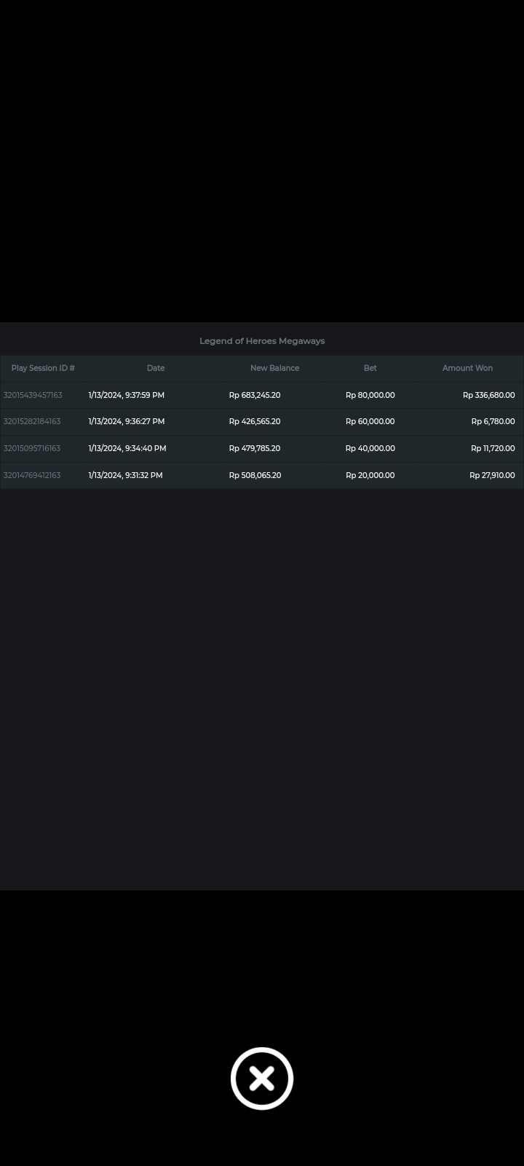Screen dimensions: 524x1166
Task: Click the Rp 6,780.00 amount won
Action: pos(493,421)
